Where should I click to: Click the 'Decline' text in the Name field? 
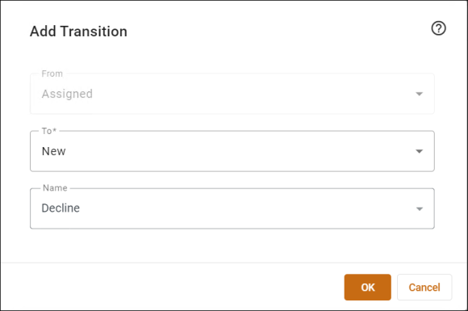[x=61, y=208]
